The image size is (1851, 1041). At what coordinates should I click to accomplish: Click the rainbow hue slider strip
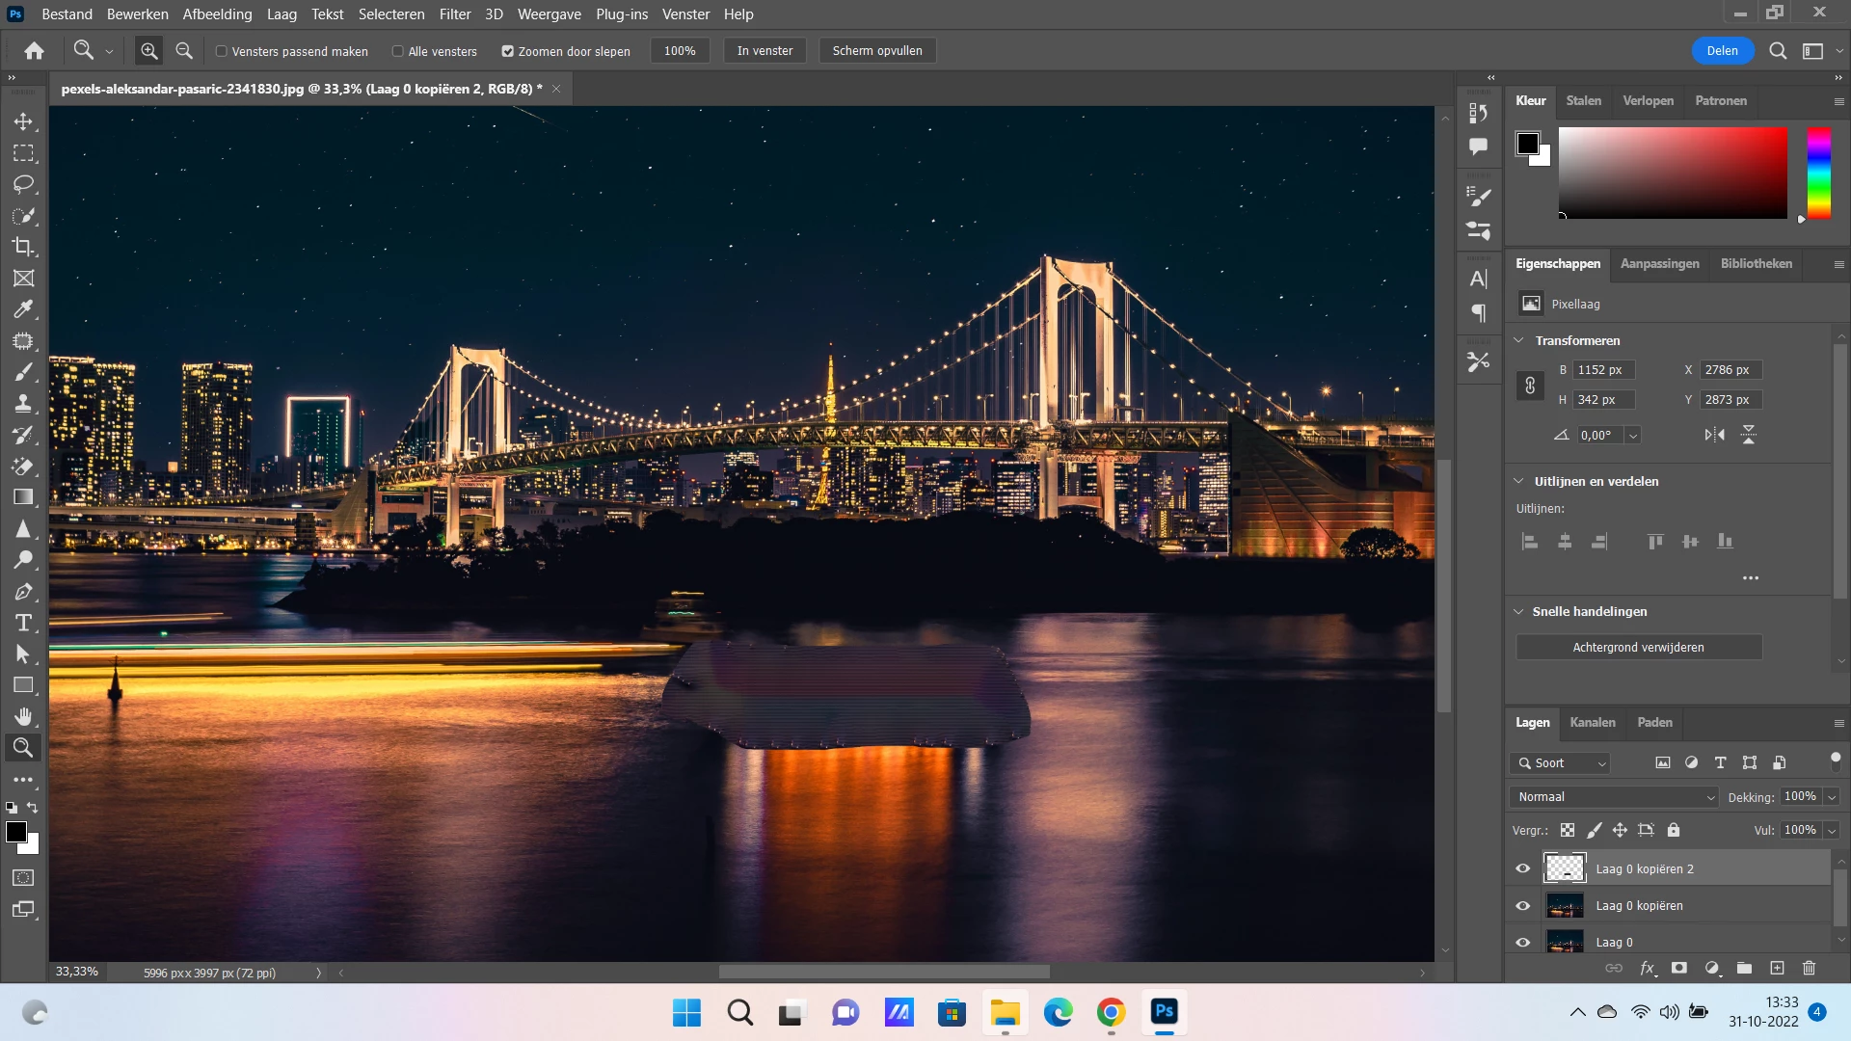pos(1818,173)
